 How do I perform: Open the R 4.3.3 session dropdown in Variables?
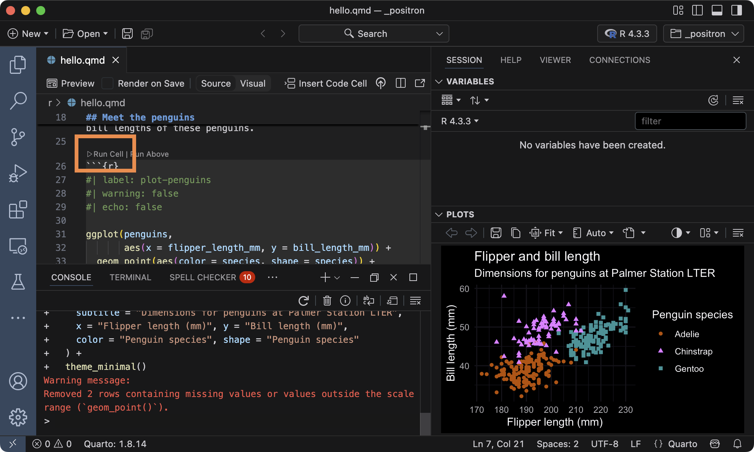460,121
